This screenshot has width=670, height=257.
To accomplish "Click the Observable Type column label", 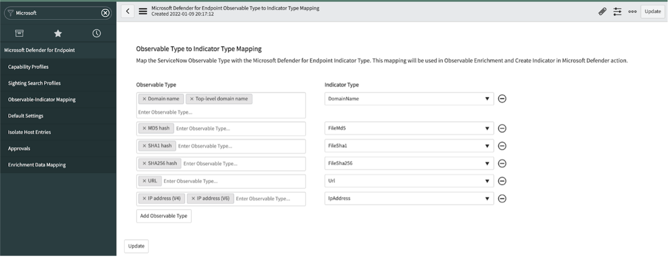I will (x=156, y=85).
